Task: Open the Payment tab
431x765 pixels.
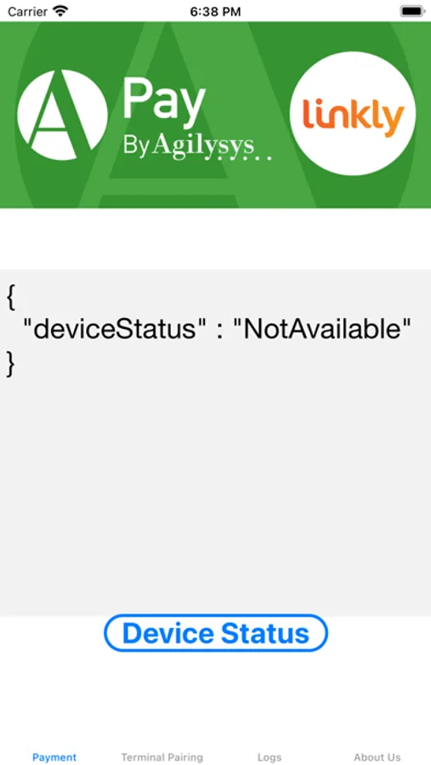Action: click(54, 757)
